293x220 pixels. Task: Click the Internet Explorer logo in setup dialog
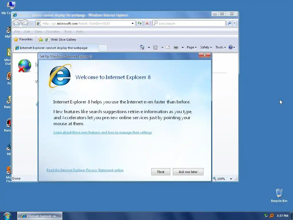coord(60,76)
